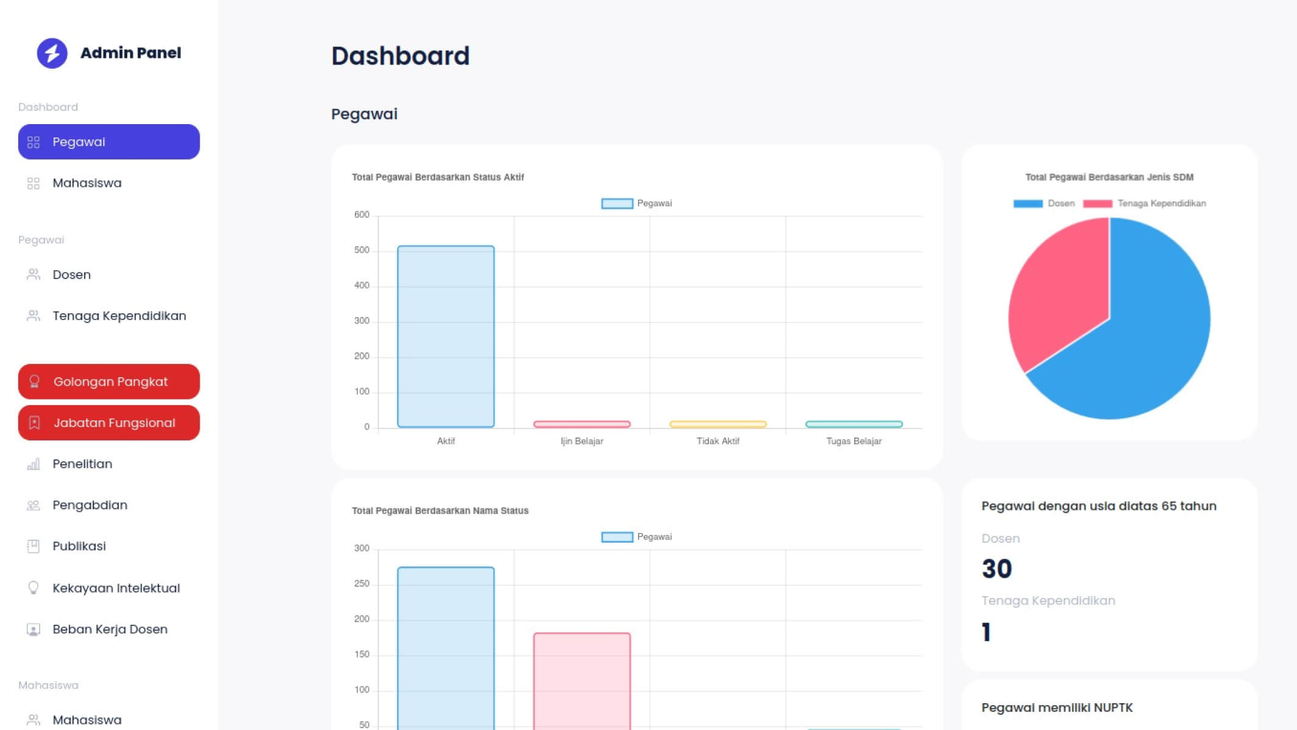Go to Beban Kerja Dosen page
Screen dimensions: 1297x730
[x=110, y=629]
